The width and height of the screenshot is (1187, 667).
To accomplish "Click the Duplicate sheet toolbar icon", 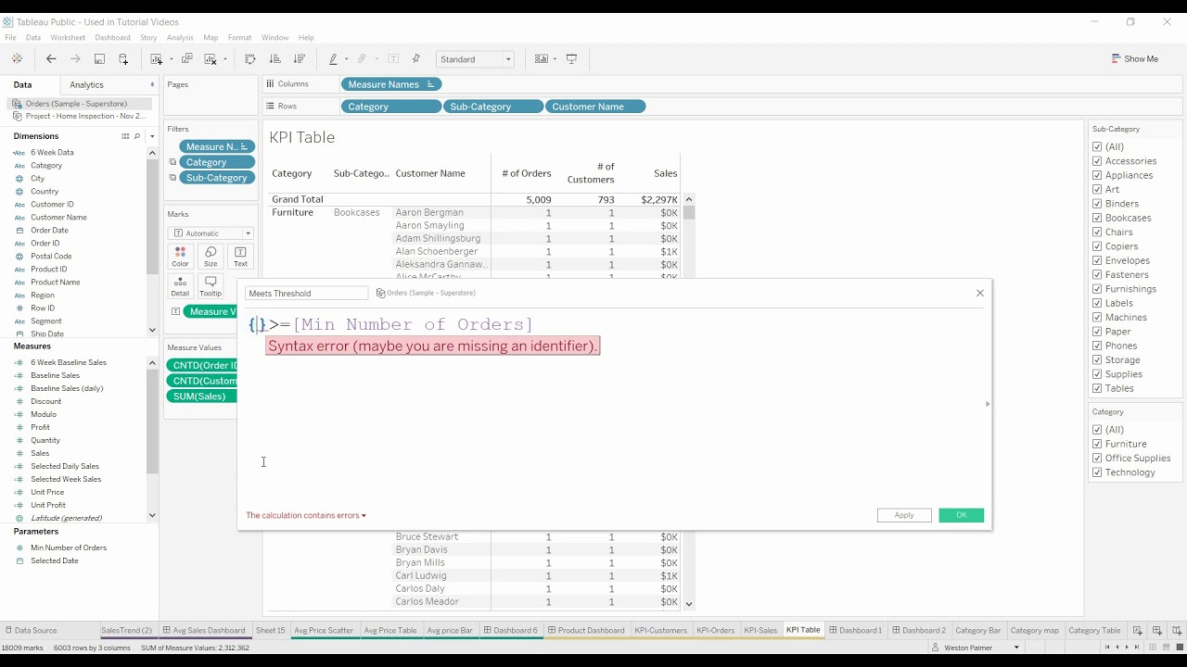I will pyautogui.click(x=186, y=58).
